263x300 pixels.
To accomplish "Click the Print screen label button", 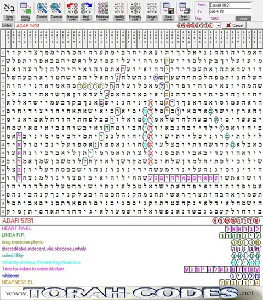I will pos(184,18).
